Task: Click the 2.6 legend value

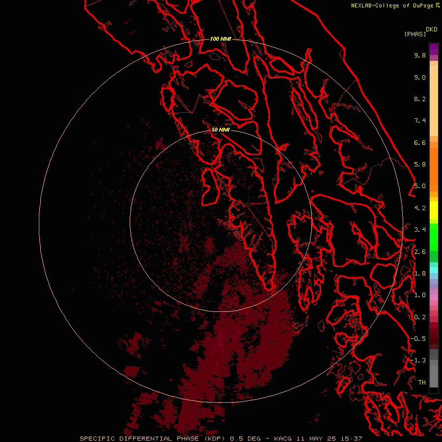Action: [x=420, y=252]
